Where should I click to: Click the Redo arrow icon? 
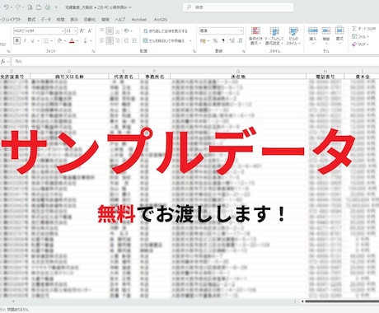pos(18,7)
